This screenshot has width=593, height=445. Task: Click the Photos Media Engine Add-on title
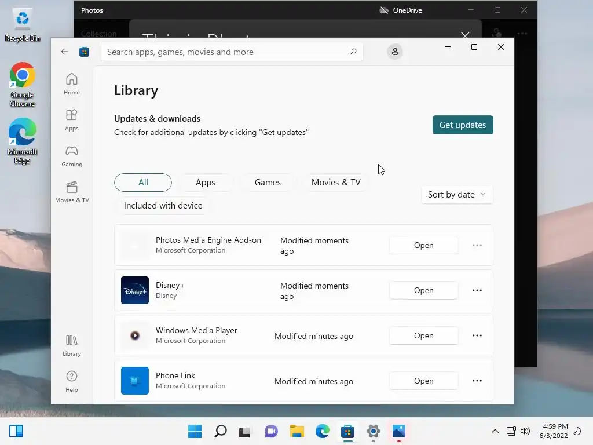pos(208,240)
